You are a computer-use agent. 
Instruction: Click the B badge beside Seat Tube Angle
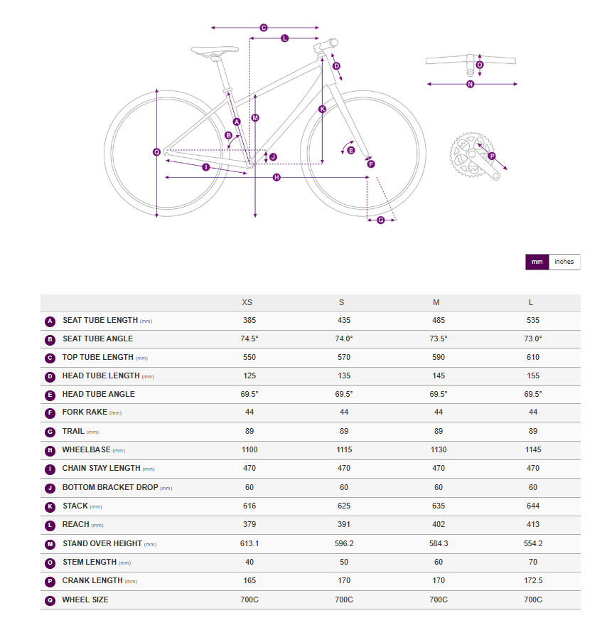click(50, 339)
